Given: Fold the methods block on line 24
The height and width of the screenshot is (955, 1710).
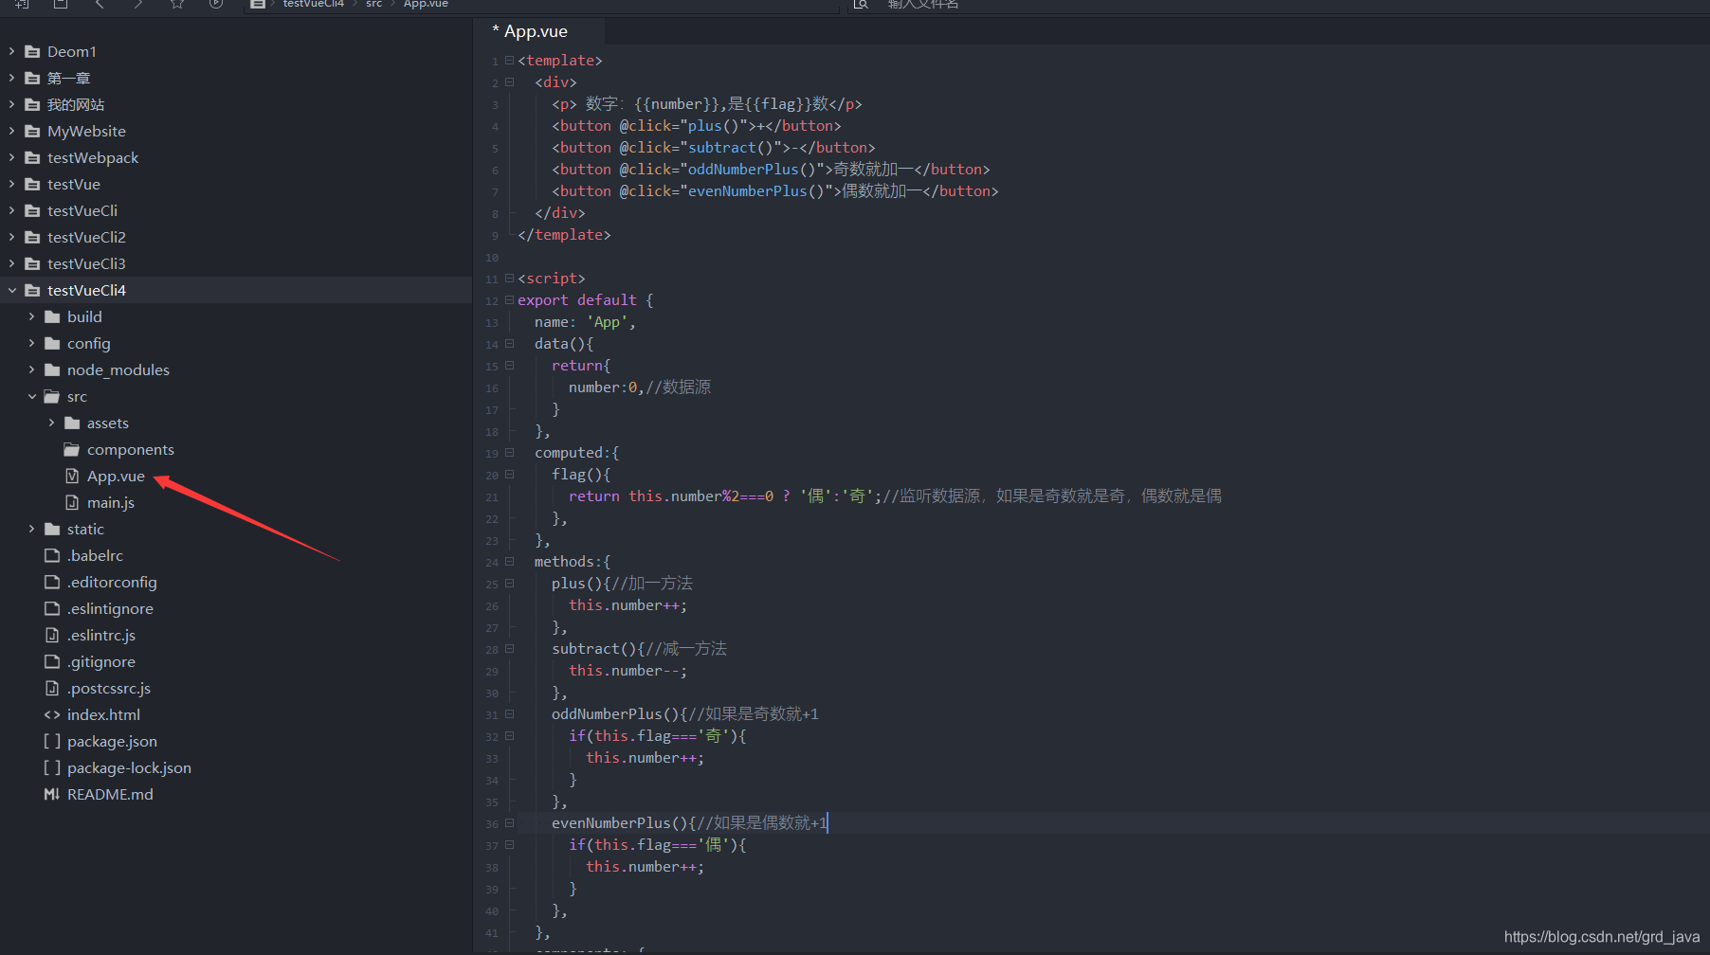Looking at the screenshot, I should 509,561.
